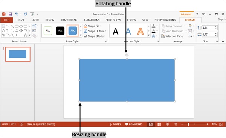Image resolution: width=226 pixels, height=138 pixels.
Task: Toggle the Notes pane
Action: 115,124
